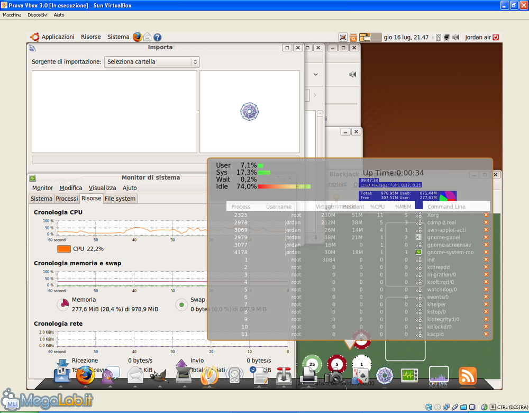Open Firefox from the dock
Viewport: 529px width, 413px height.
point(85,375)
